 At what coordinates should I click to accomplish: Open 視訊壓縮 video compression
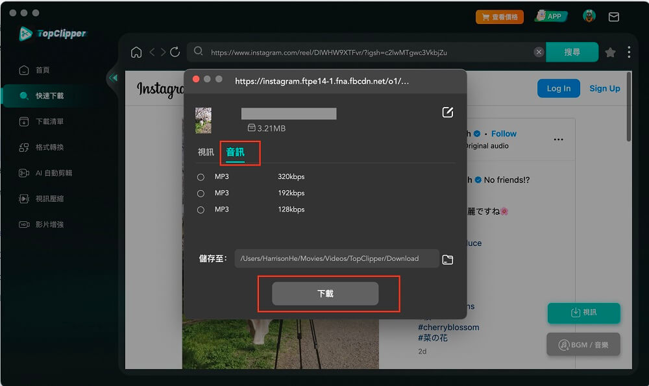pos(42,199)
